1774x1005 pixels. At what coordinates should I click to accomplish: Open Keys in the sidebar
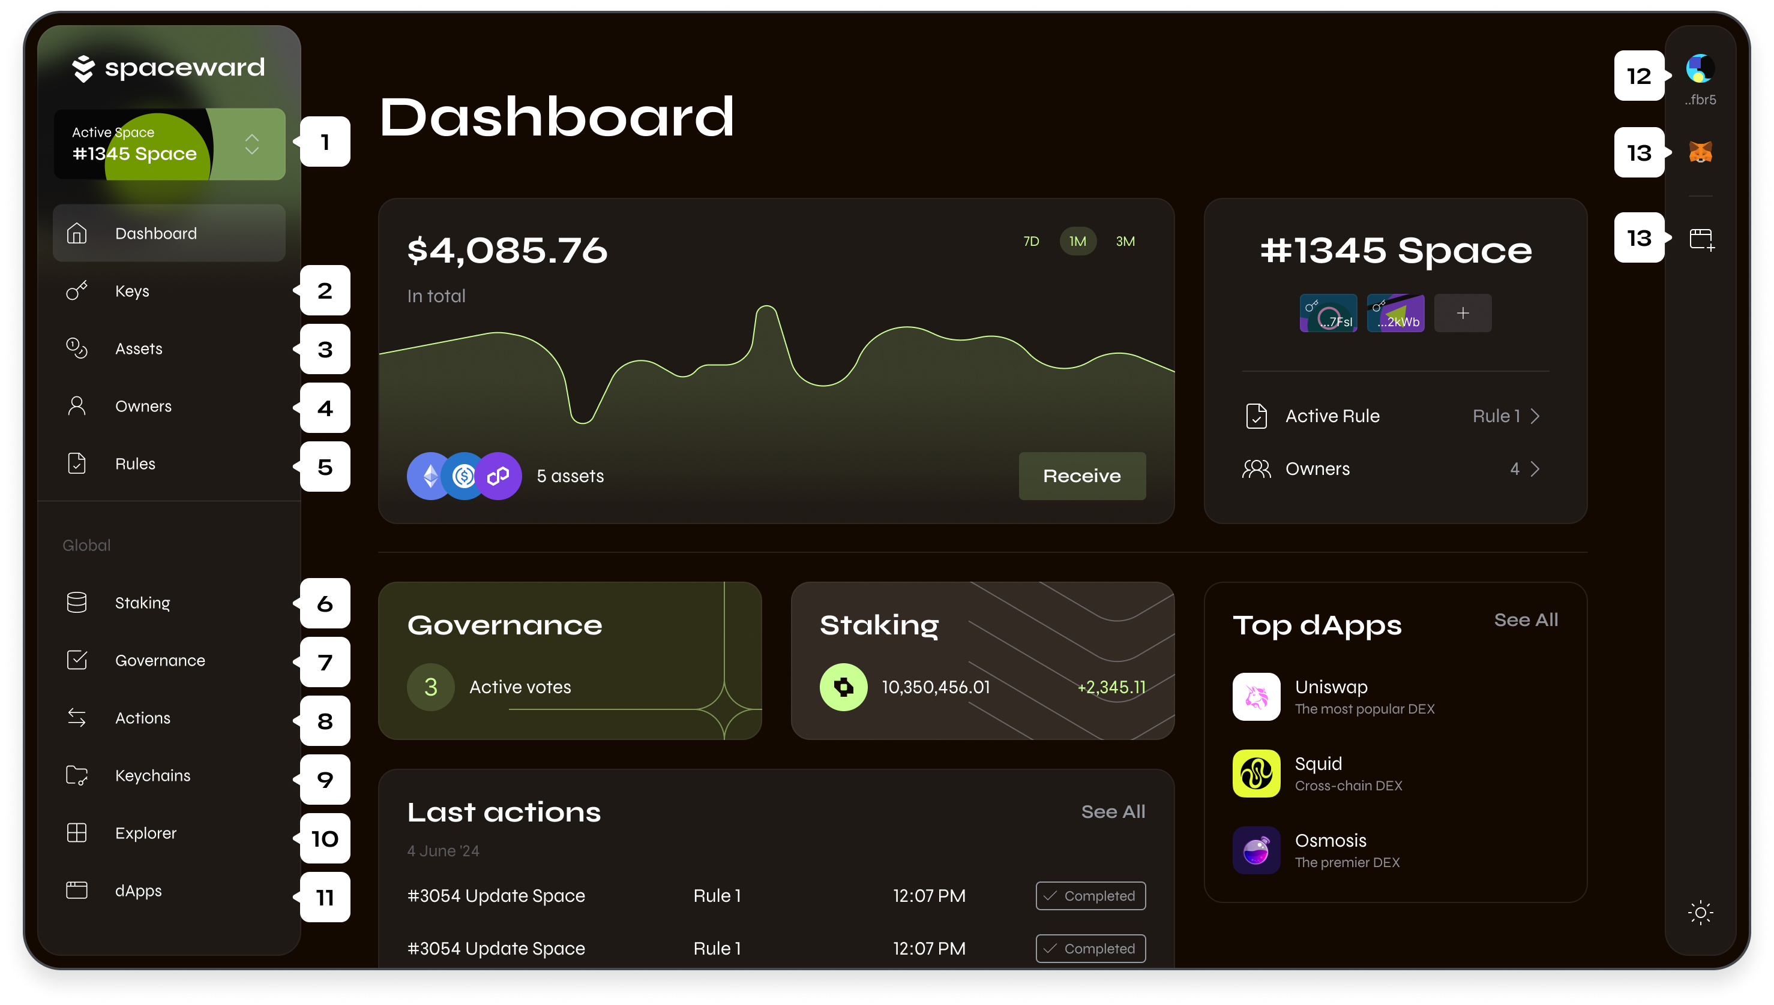(x=132, y=291)
